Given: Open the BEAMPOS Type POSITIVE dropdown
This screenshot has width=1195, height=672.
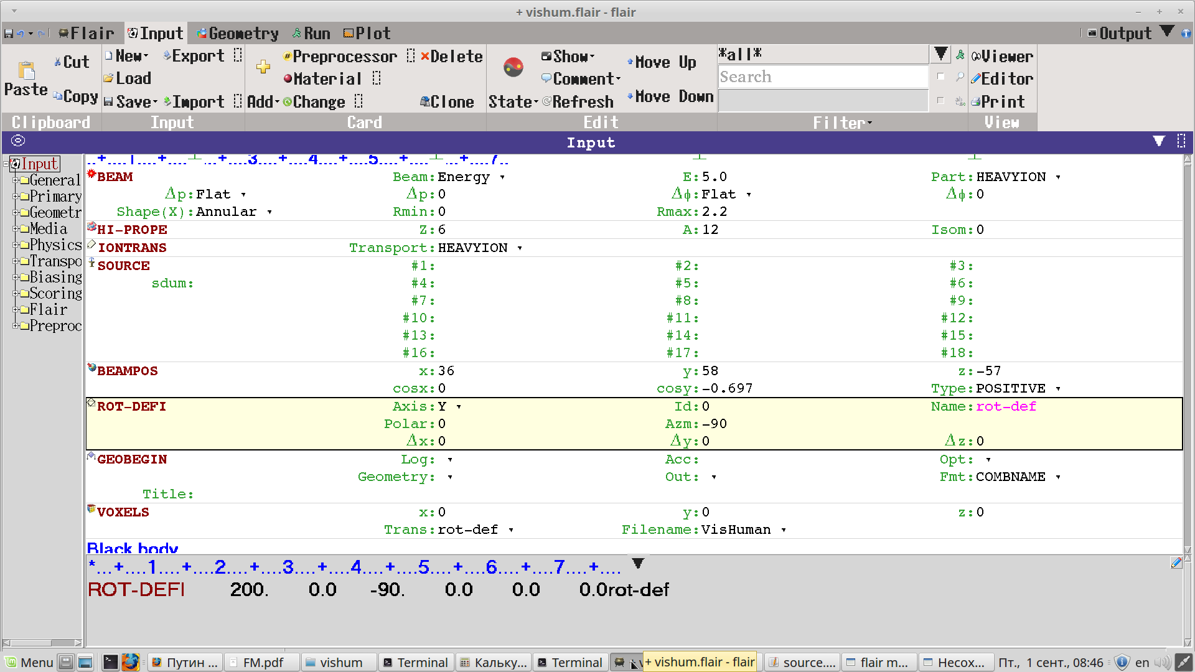Looking at the screenshot, I should (x=1058, y=389).
